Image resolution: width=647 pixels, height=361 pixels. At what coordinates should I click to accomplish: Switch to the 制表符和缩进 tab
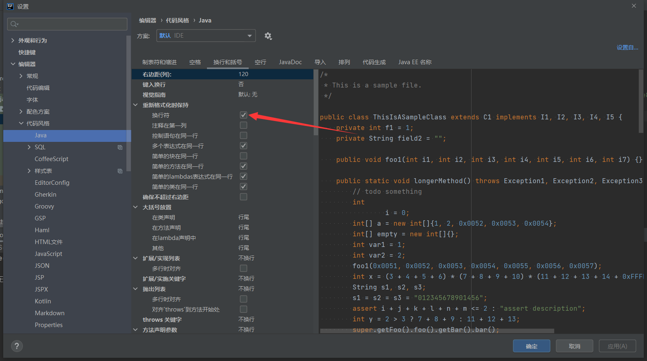[160, 62]
